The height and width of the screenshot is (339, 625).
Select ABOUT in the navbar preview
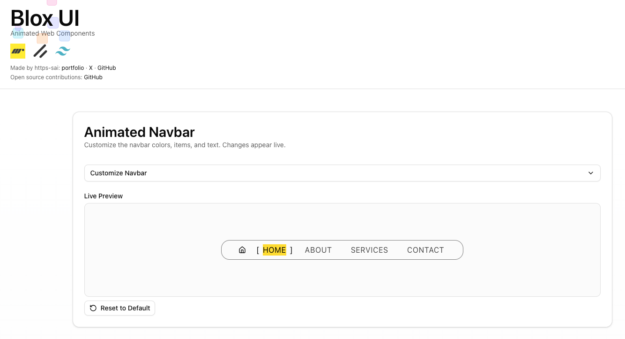click(x=318, y=250)
